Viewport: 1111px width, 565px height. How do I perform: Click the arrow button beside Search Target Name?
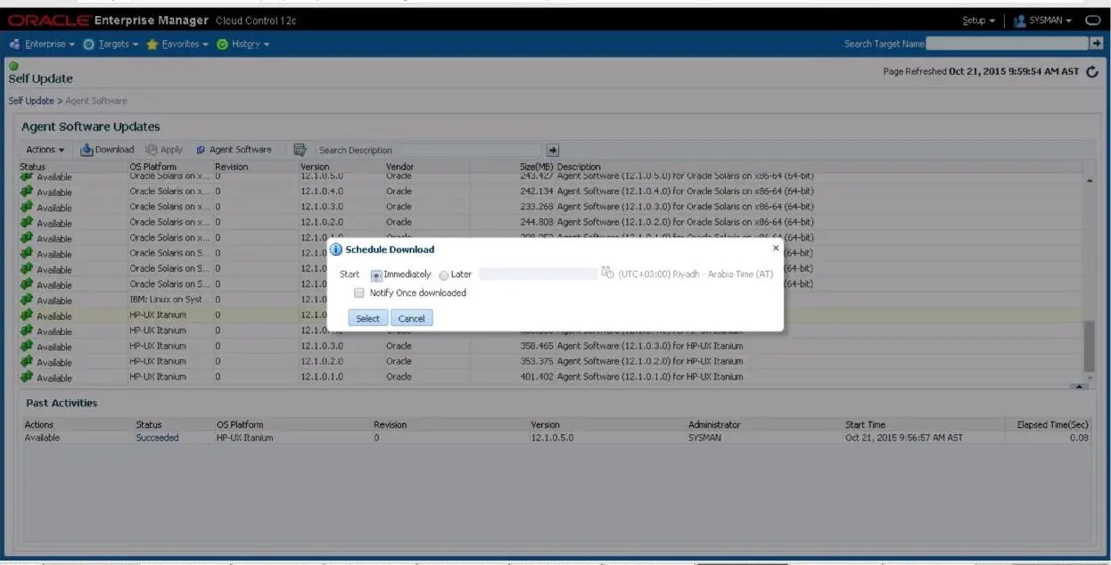(x=1096, y=43)
